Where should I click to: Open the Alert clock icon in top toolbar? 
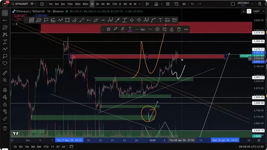point(176,4)
